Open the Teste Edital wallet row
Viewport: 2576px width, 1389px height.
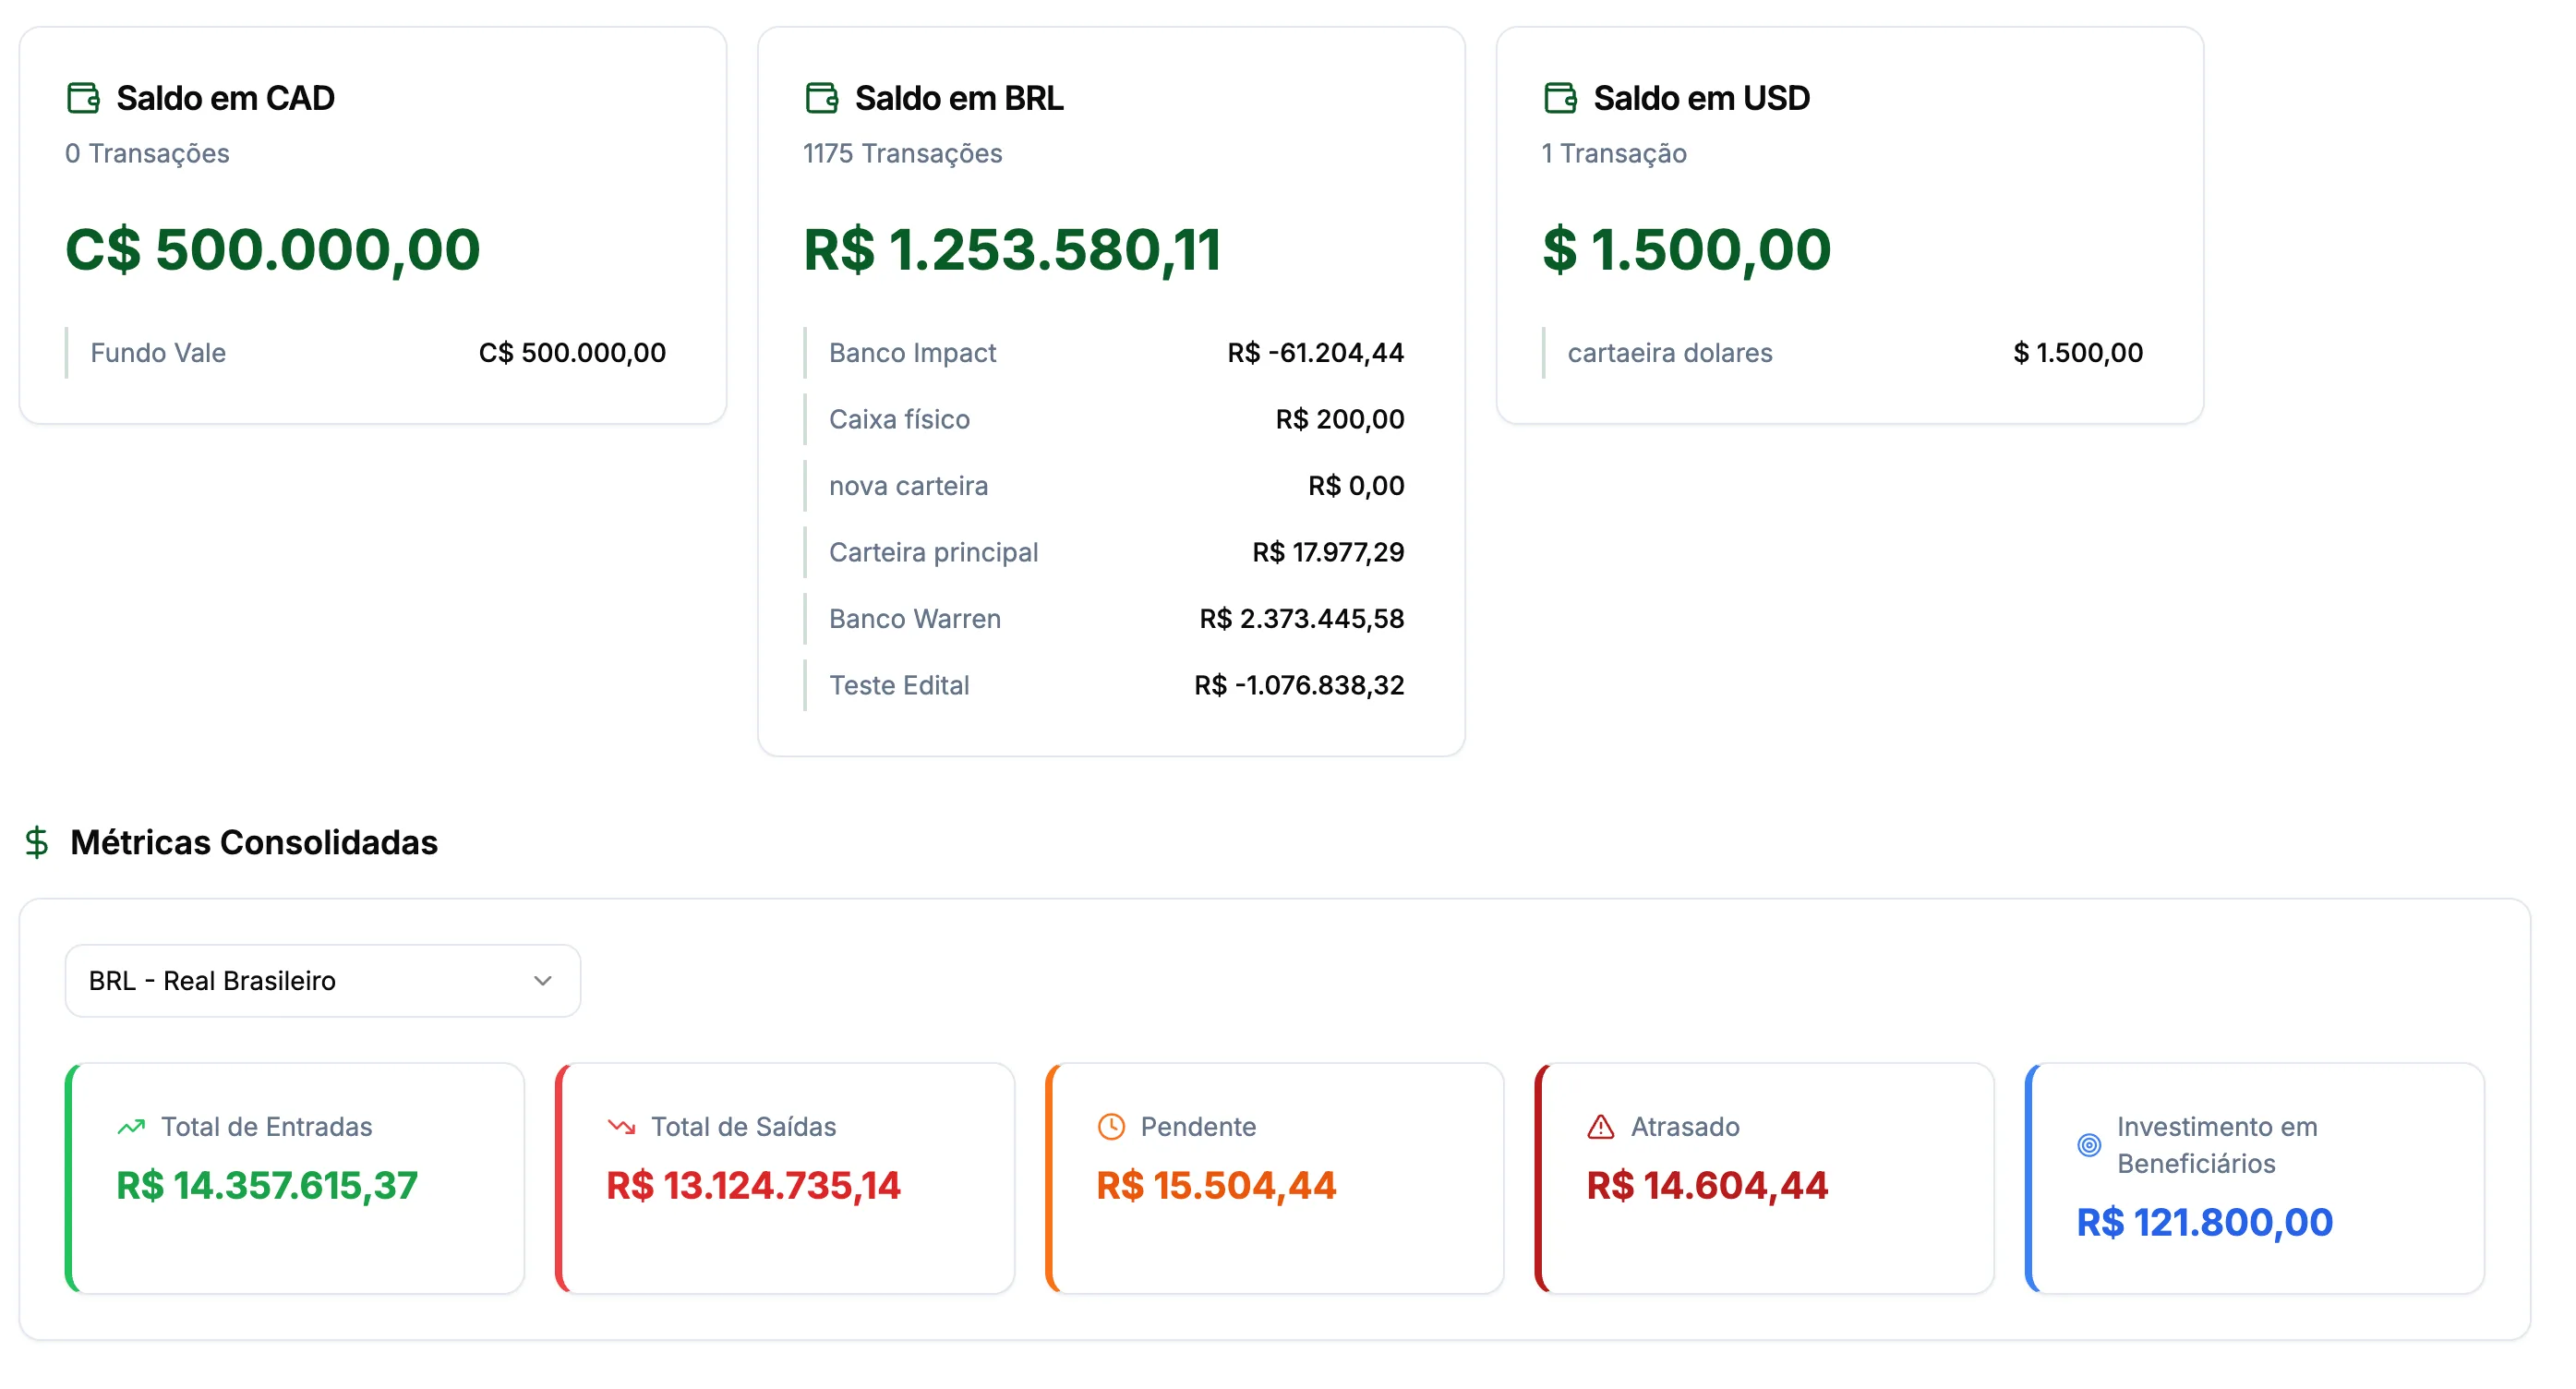pos(1105,685)
